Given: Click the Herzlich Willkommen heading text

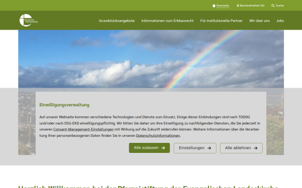Looking at the screenshot, I should pos(148,186).
